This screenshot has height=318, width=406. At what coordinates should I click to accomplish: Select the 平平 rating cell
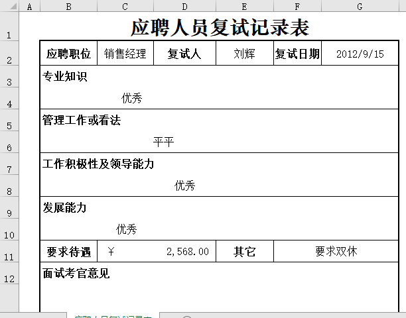pyautogui.click(x=163, y=142)
